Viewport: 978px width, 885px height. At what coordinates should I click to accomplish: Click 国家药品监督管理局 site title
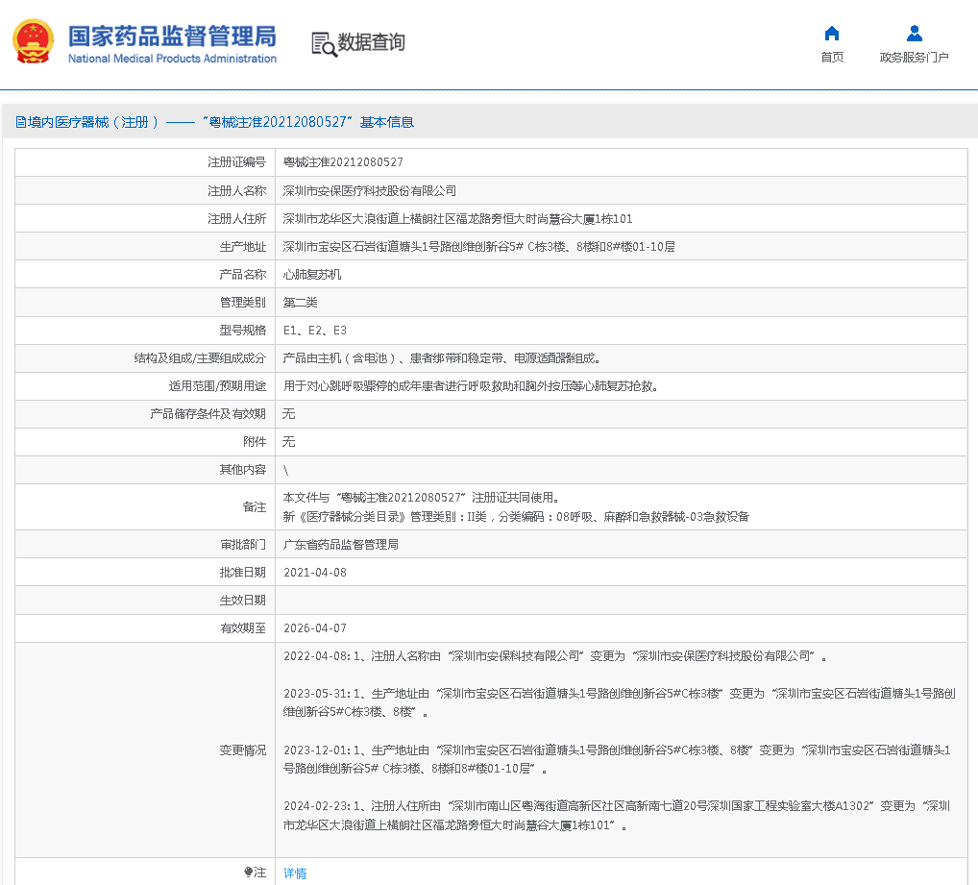click(x=172, y=37)
